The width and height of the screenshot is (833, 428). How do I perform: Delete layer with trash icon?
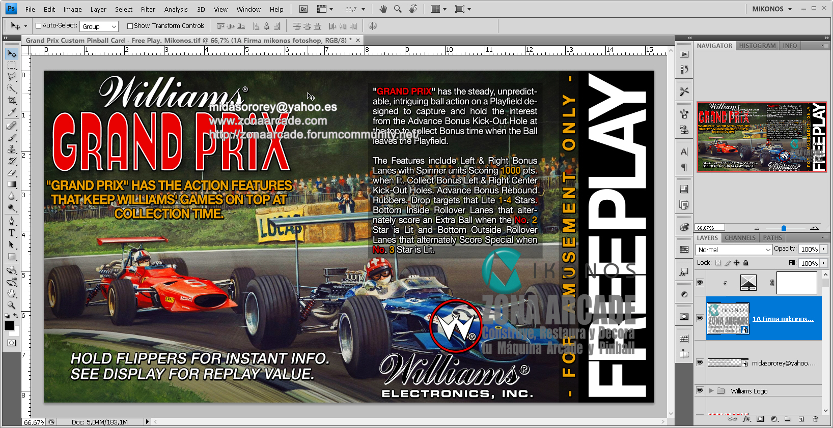click(815, 419)
